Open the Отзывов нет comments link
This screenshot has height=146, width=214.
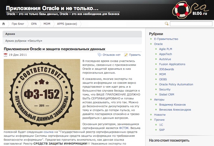coord(112,55)
